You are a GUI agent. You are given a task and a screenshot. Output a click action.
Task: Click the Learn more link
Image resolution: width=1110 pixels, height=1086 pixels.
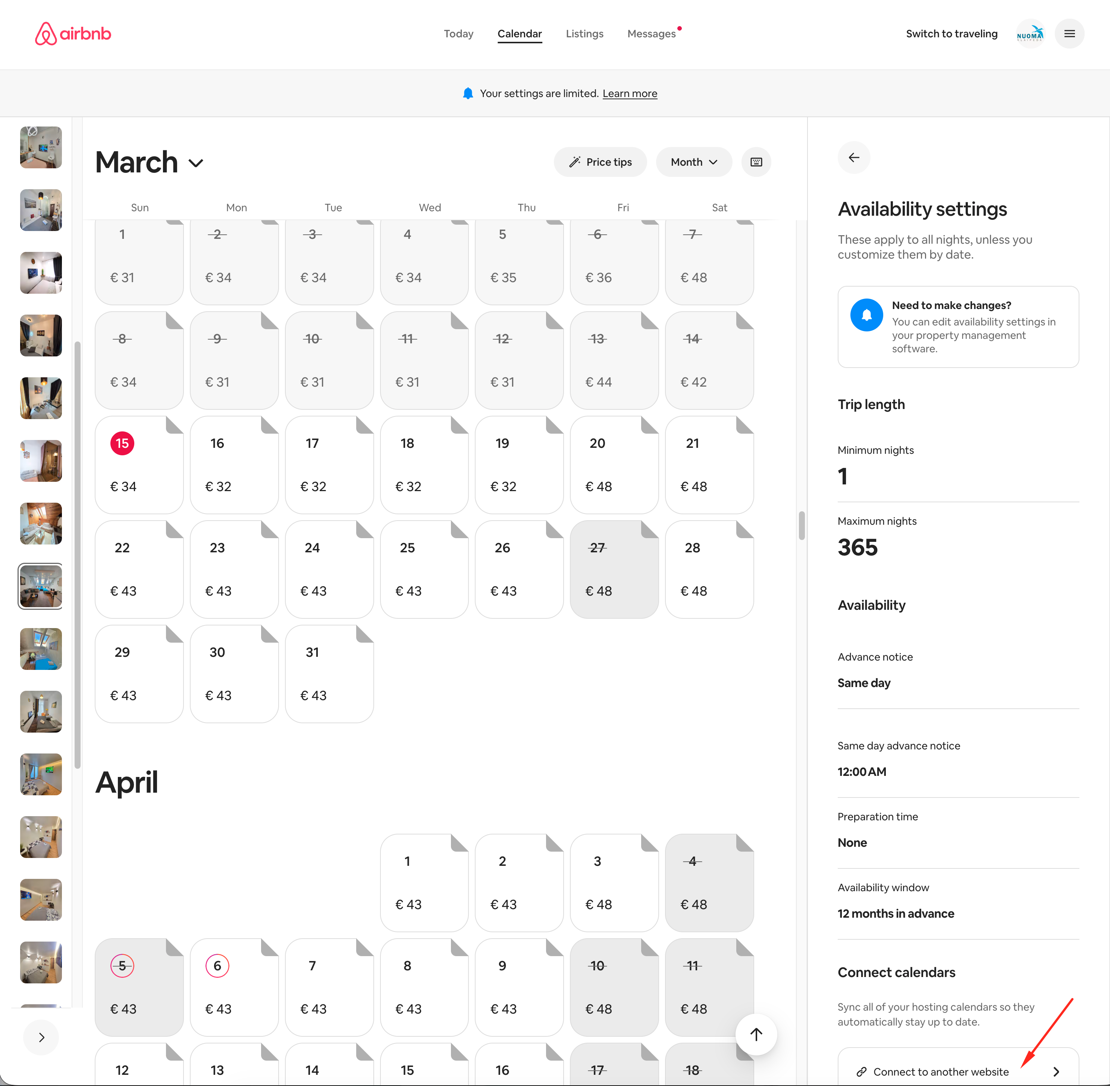point(629,94)
